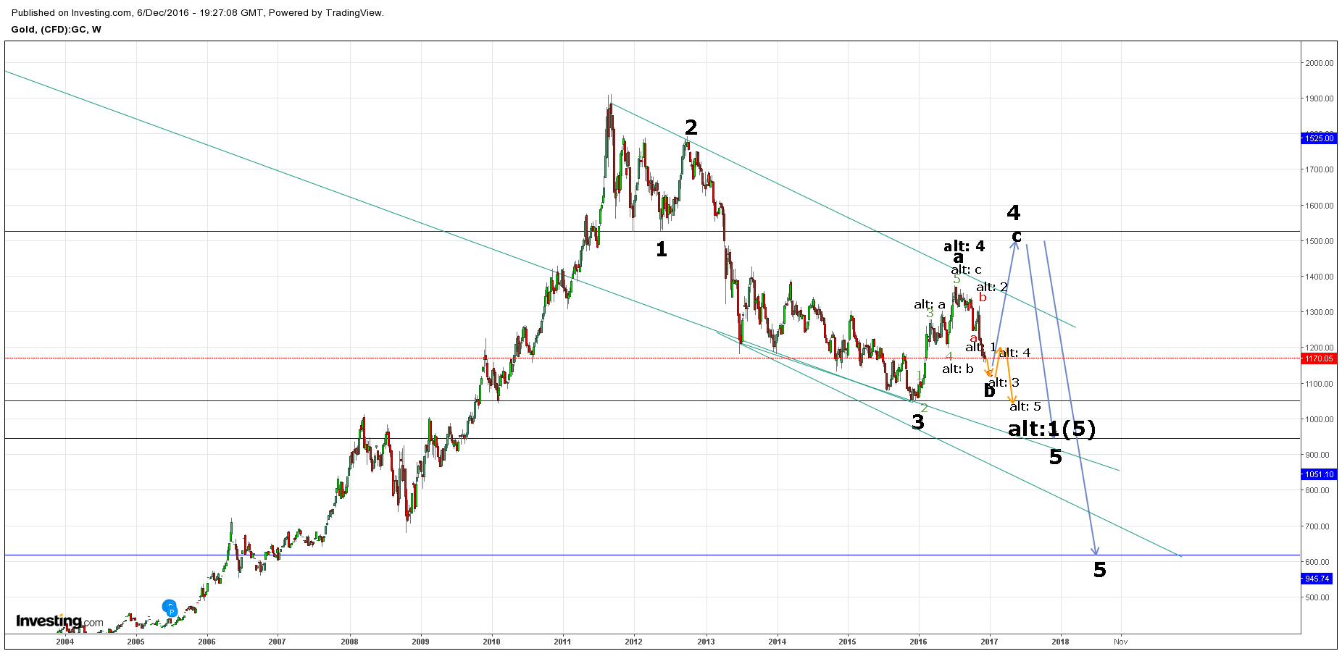Viewport: 1342px width, 651px height.
Task: Select the blue 1051.10 price tag
Action: pos(1319,474)
